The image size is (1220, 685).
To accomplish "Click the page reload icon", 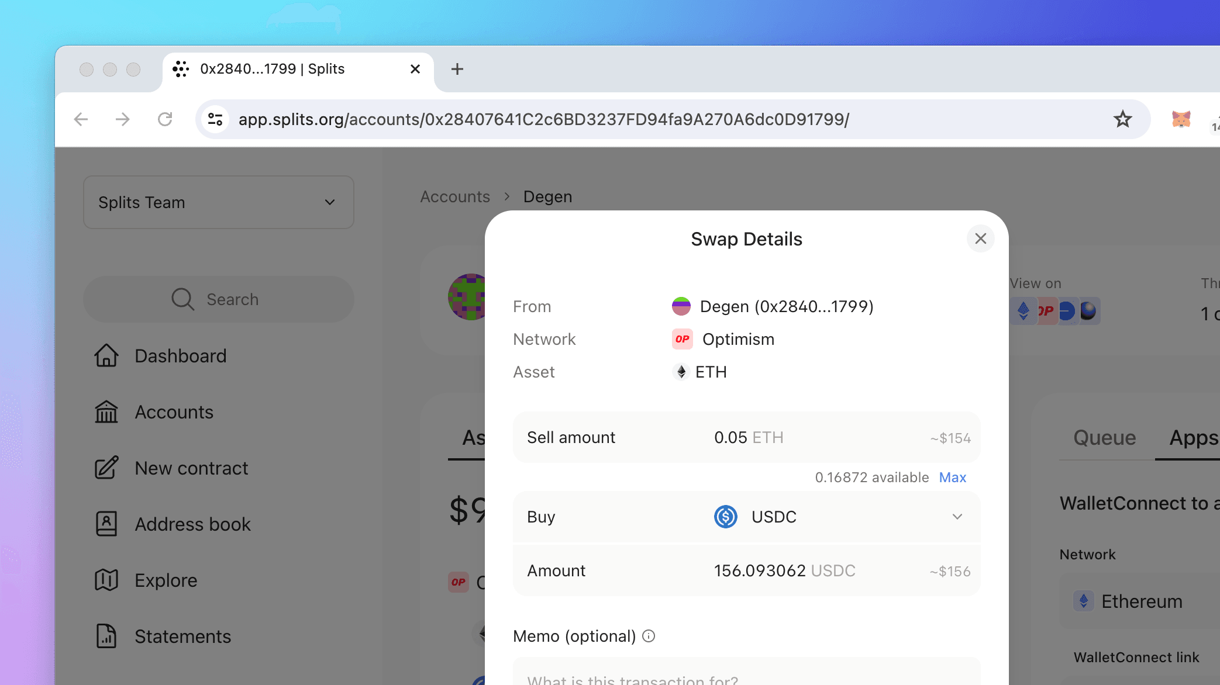I will pyautogui.click(x=166, y=119).
